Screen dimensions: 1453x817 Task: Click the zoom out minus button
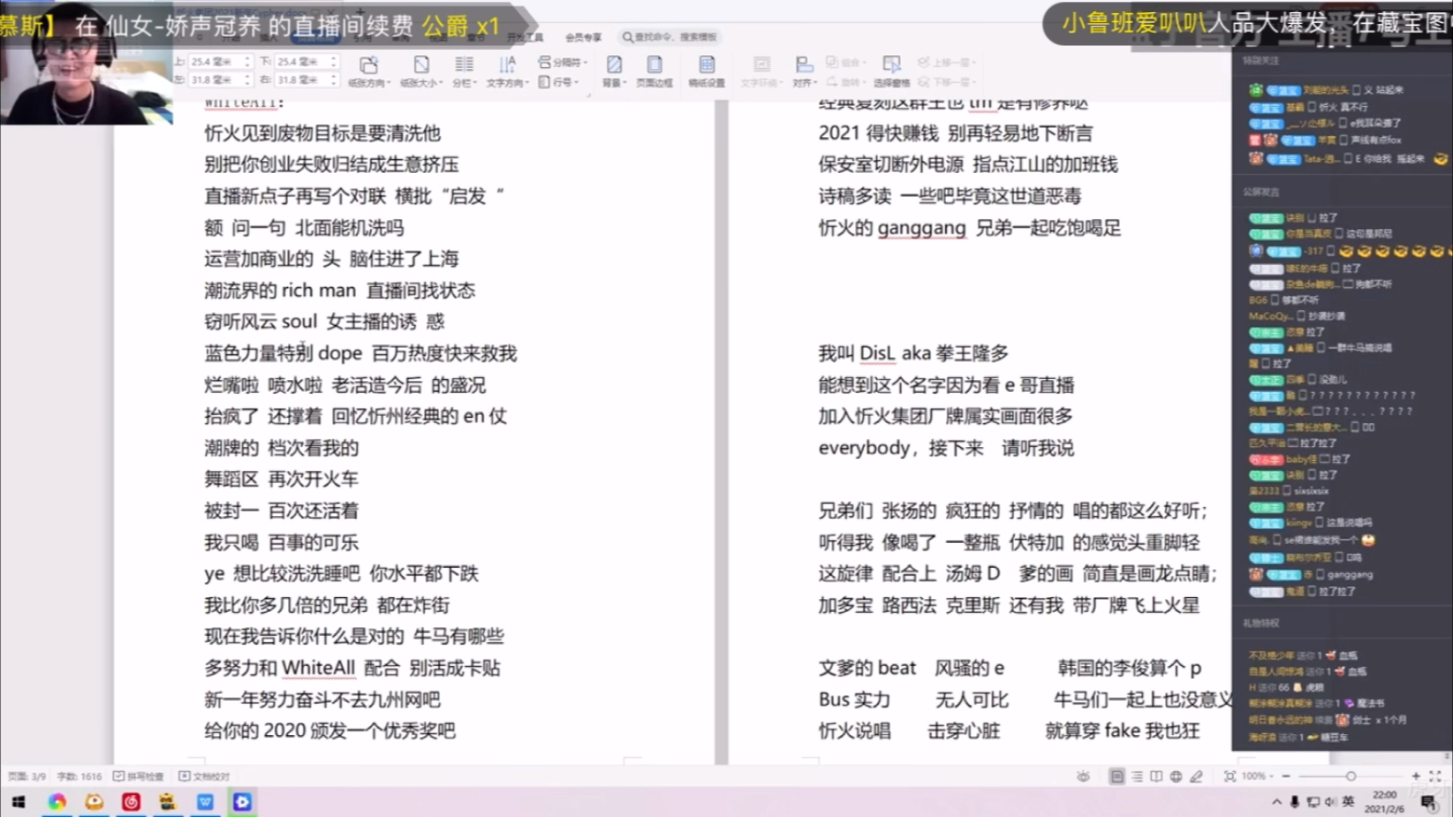click(x=1286, y=777)
